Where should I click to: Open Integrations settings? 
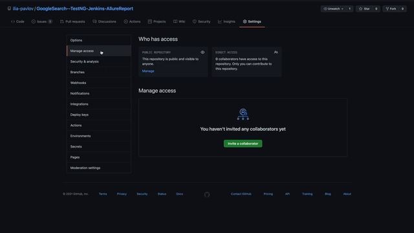pos(99,104)
